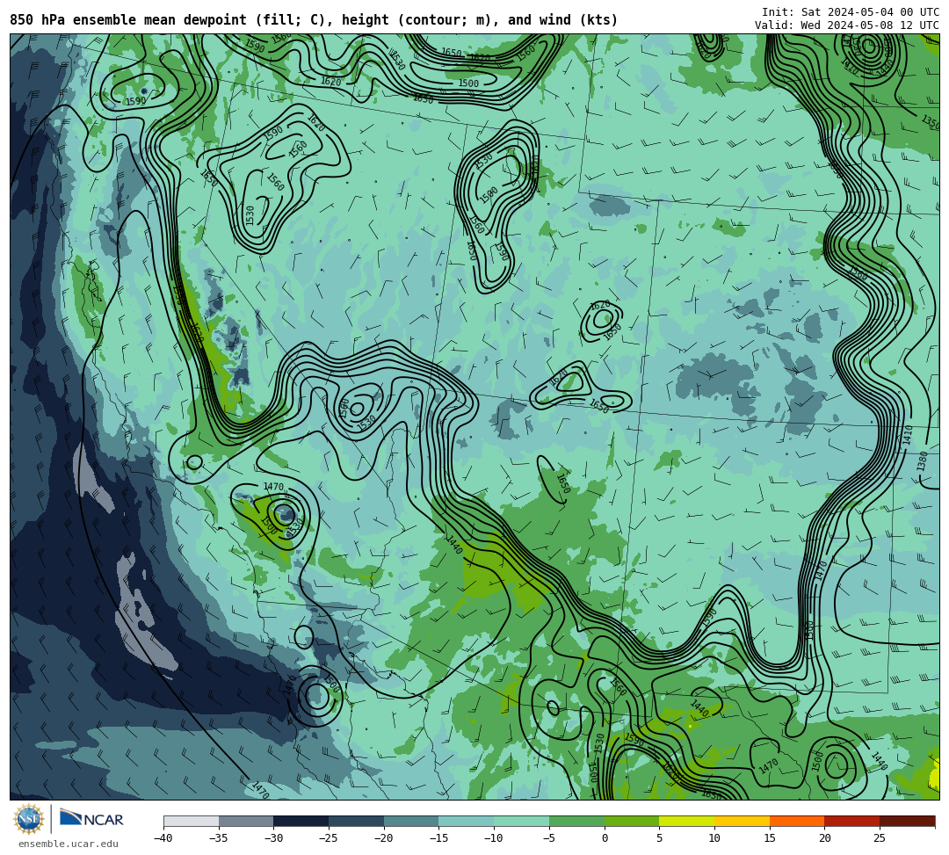Click the -30 colorbar tick label
Screen dimensions: 949x855
(x=273, y=838)
